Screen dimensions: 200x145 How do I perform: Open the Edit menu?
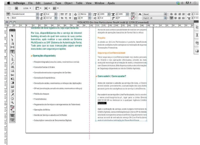click(x=38, y=3)
